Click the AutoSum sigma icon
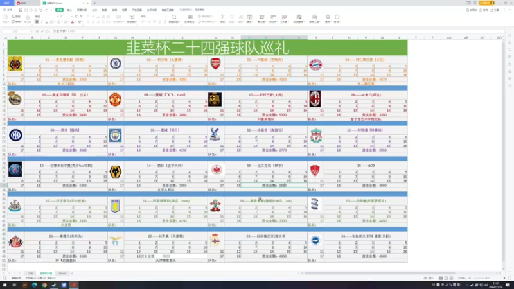Viewport: 514px width, 289px height. [x=222, y=17]
